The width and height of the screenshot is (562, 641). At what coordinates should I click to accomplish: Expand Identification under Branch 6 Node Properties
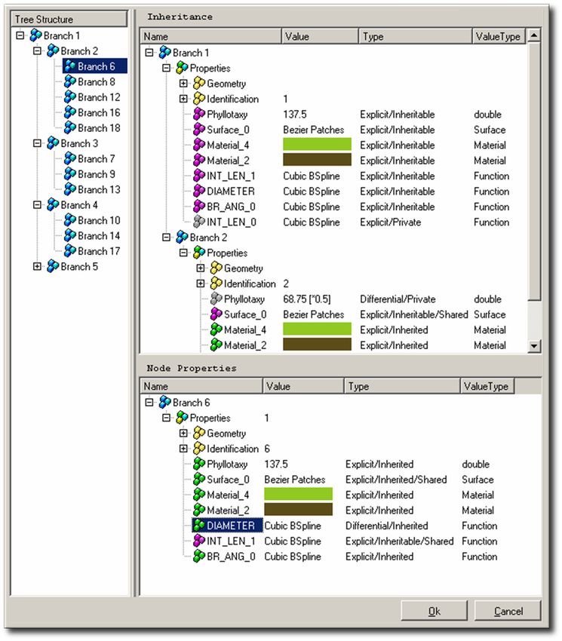[x=183, y=449]
